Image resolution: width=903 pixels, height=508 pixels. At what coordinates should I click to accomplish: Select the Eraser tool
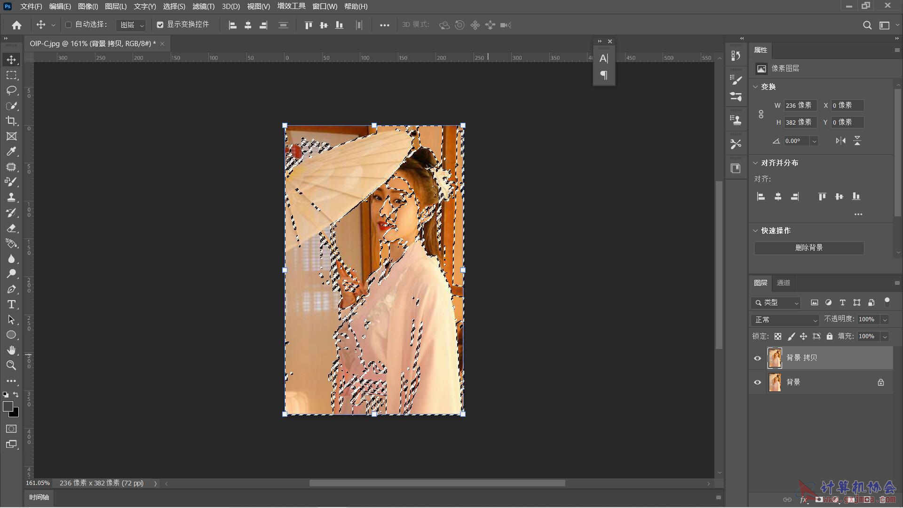(x=11, y=228)
